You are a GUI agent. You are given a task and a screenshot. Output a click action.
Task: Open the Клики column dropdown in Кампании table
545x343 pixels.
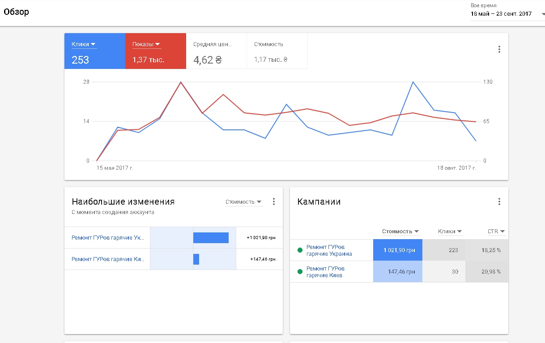(x=450, y=232)
